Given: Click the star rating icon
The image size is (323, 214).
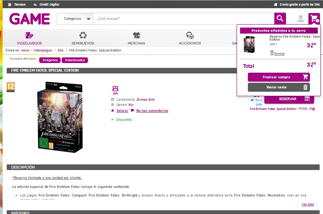Looking at the screenshot, I should pyautogui.click(x=113, y=110).
